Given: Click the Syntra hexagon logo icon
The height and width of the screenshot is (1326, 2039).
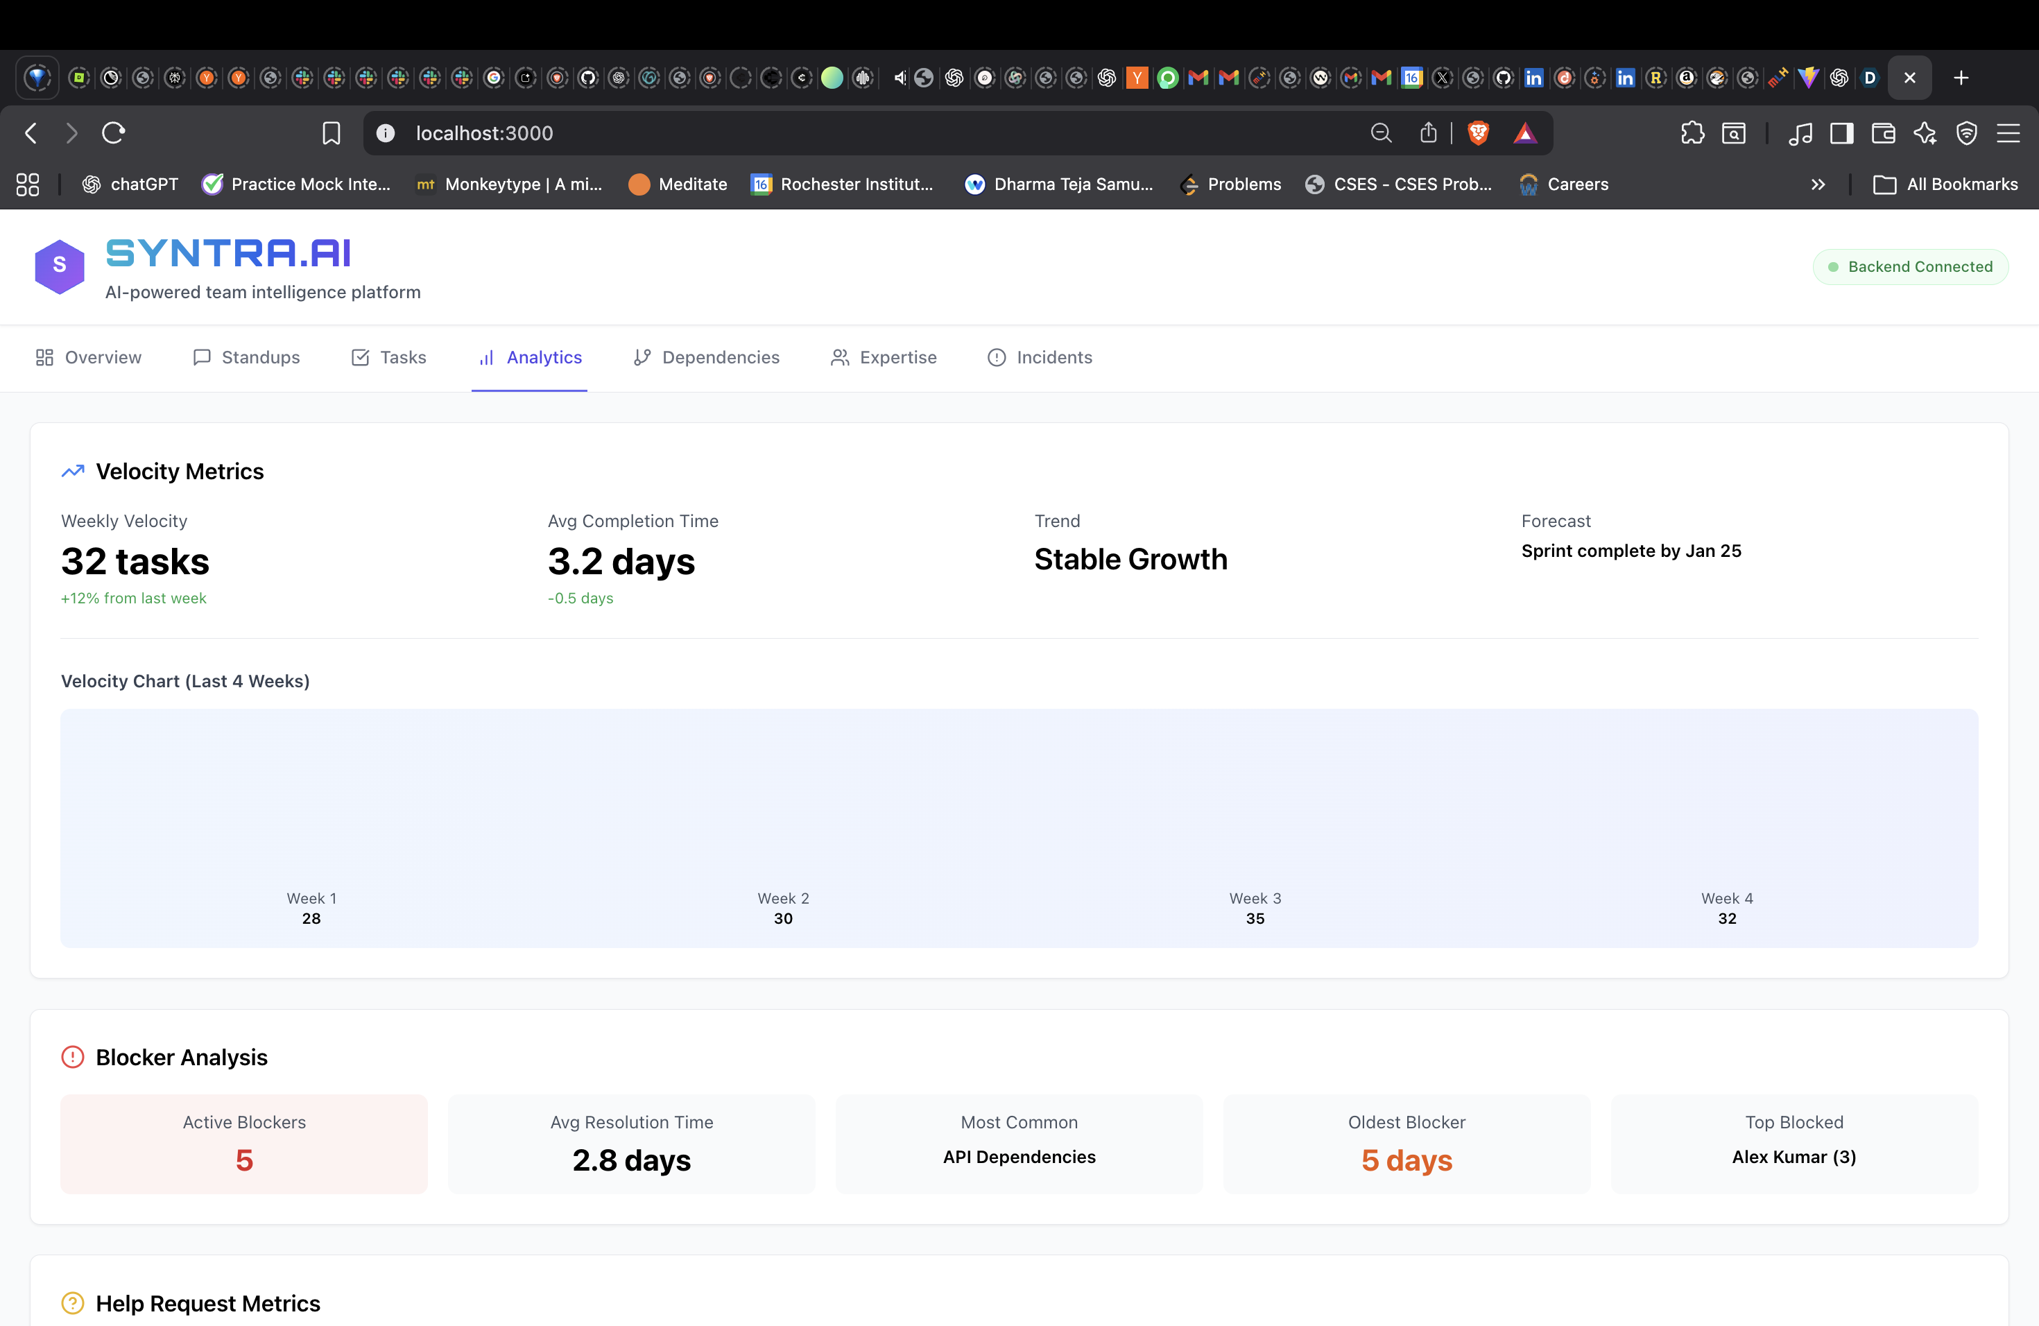Looking at the screenshot, I should coord(59,266).
